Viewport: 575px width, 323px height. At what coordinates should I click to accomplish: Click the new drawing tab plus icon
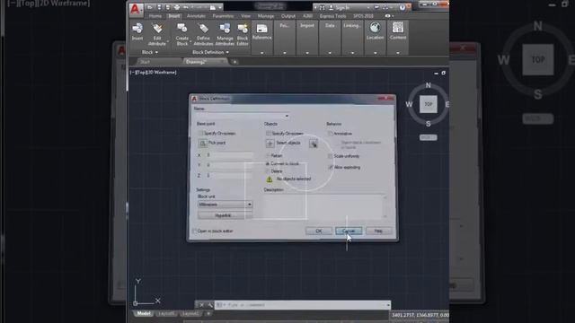234,62
